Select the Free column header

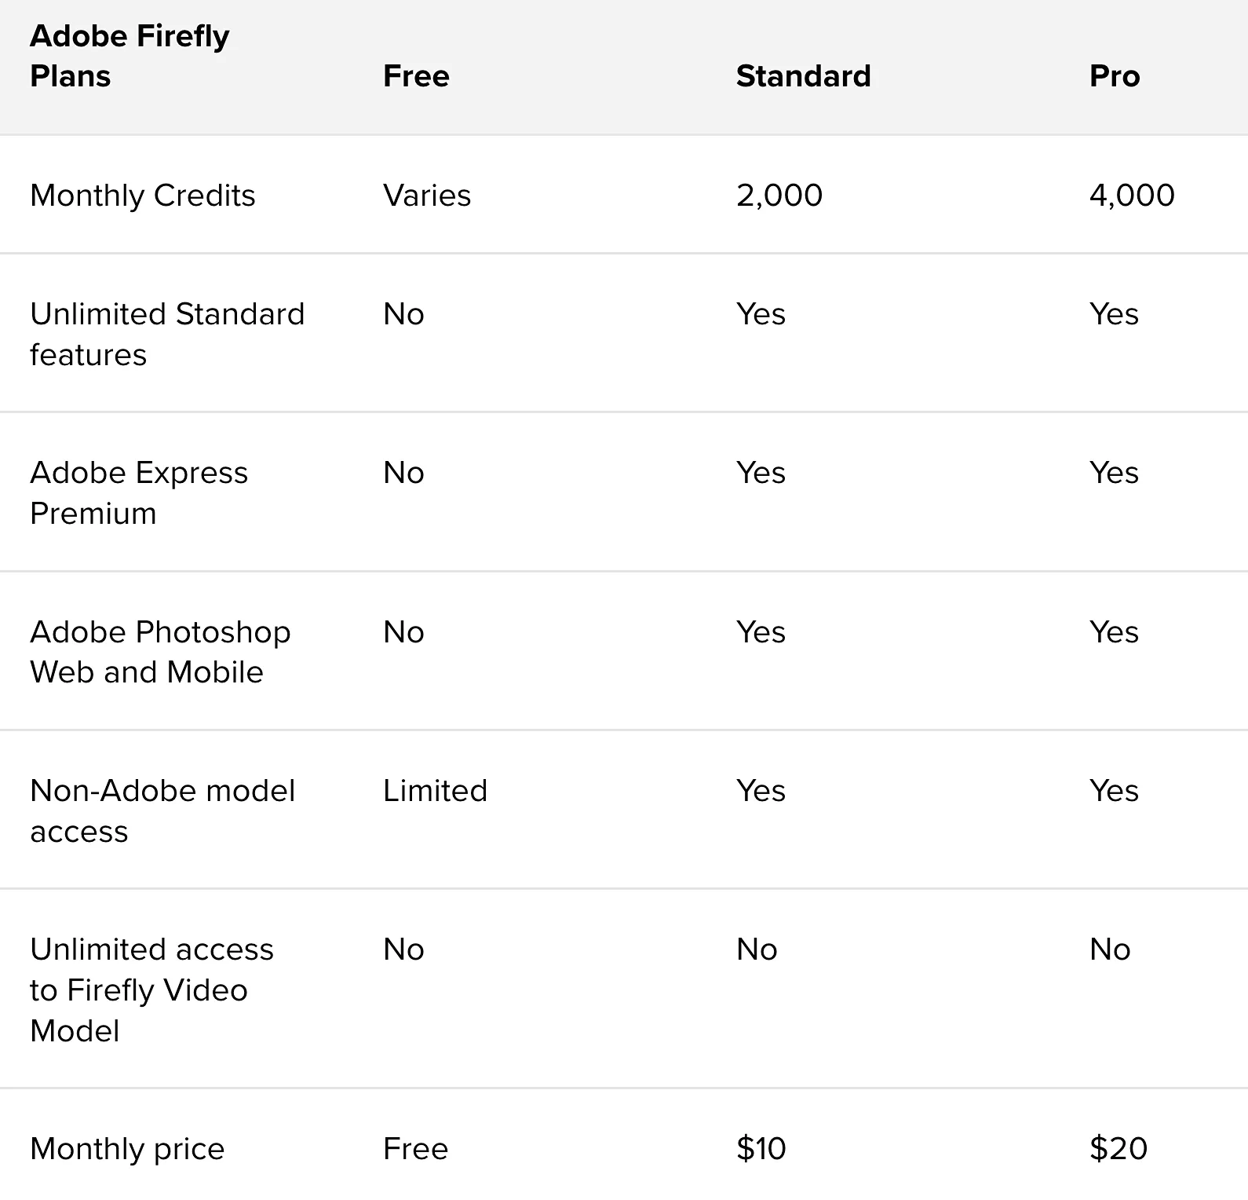coord(416,76)
